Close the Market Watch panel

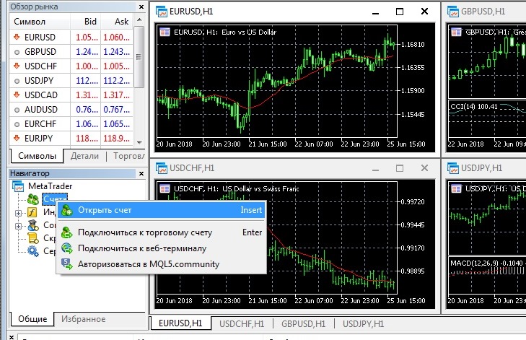tap(141, 6)
